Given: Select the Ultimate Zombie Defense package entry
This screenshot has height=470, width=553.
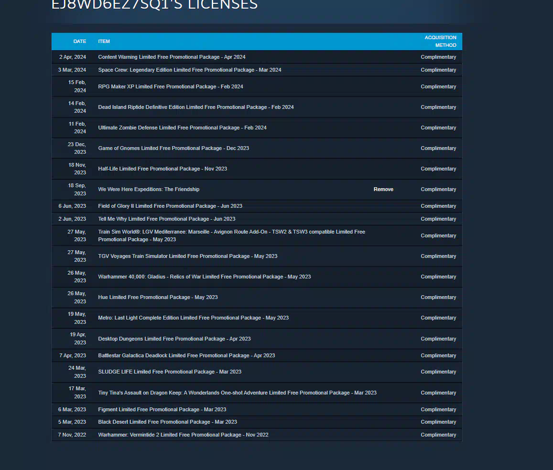Looking at the screenshot, I should [x=182, y=128].
